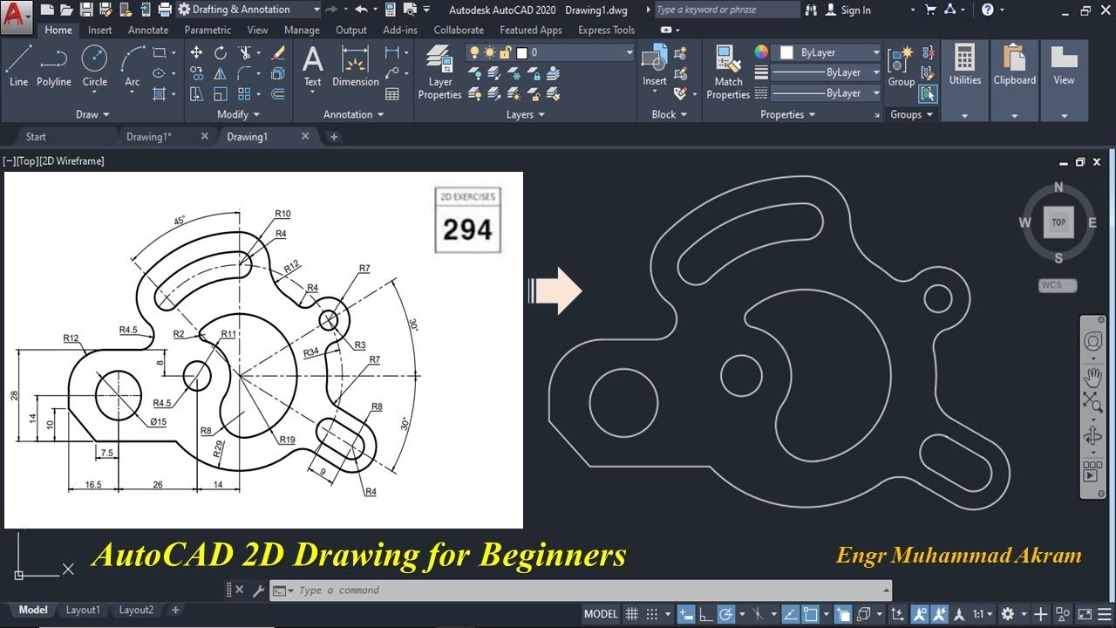Open the Utilities panel
This screenshot has width=1116, height=628.
coord(964,78)
